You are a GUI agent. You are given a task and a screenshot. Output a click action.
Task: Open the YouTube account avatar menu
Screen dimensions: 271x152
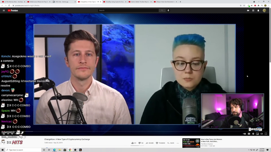click(x=264, y=11)
